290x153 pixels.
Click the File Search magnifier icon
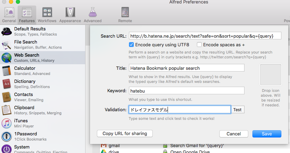pyautogui.click(x=7, y=45)
